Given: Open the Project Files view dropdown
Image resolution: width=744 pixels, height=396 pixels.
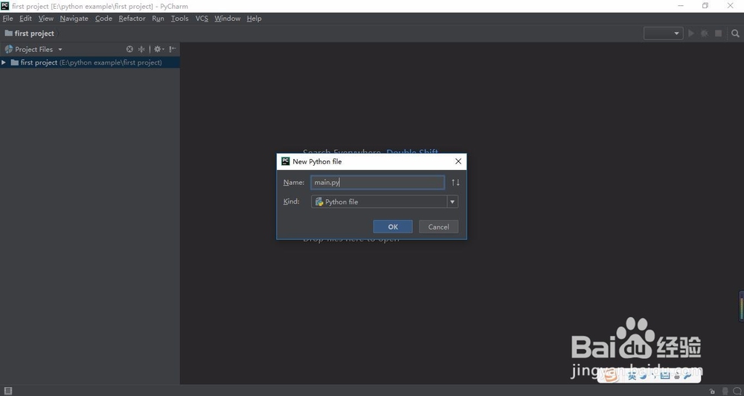Looking at the screenshot, I should click(60, 49).
